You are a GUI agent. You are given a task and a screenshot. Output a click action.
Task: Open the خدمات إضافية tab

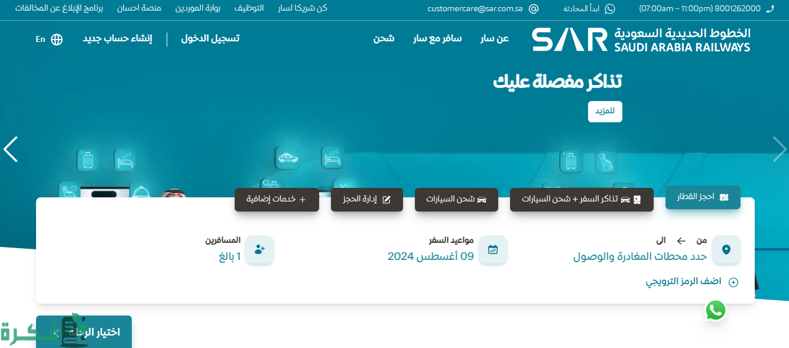(x=277, y=200)
